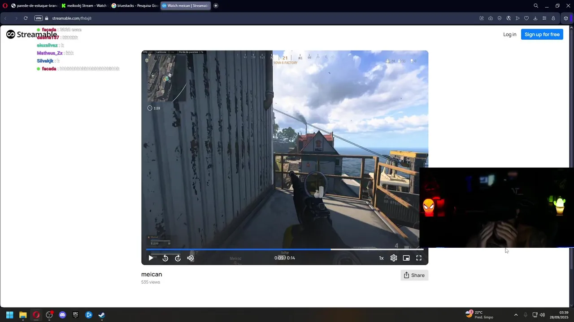Open the taskbar volume control
The image size is (574, 322).
pyautogui.click(x=542, y=315)
